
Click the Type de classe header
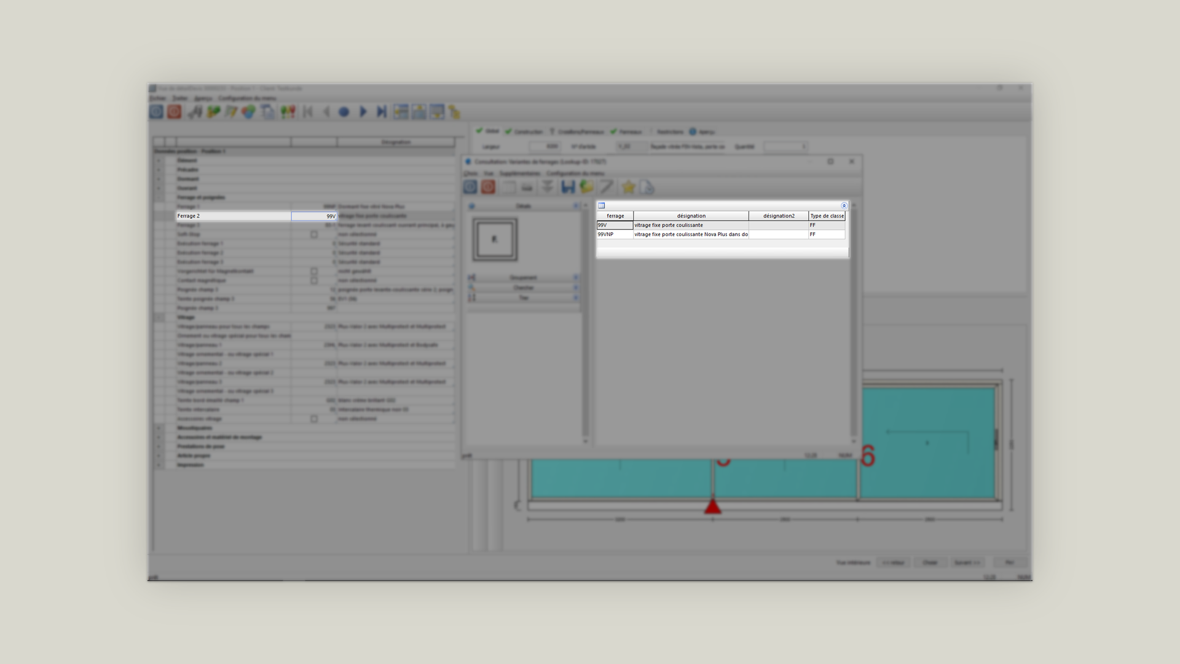(x=827, y=216)
